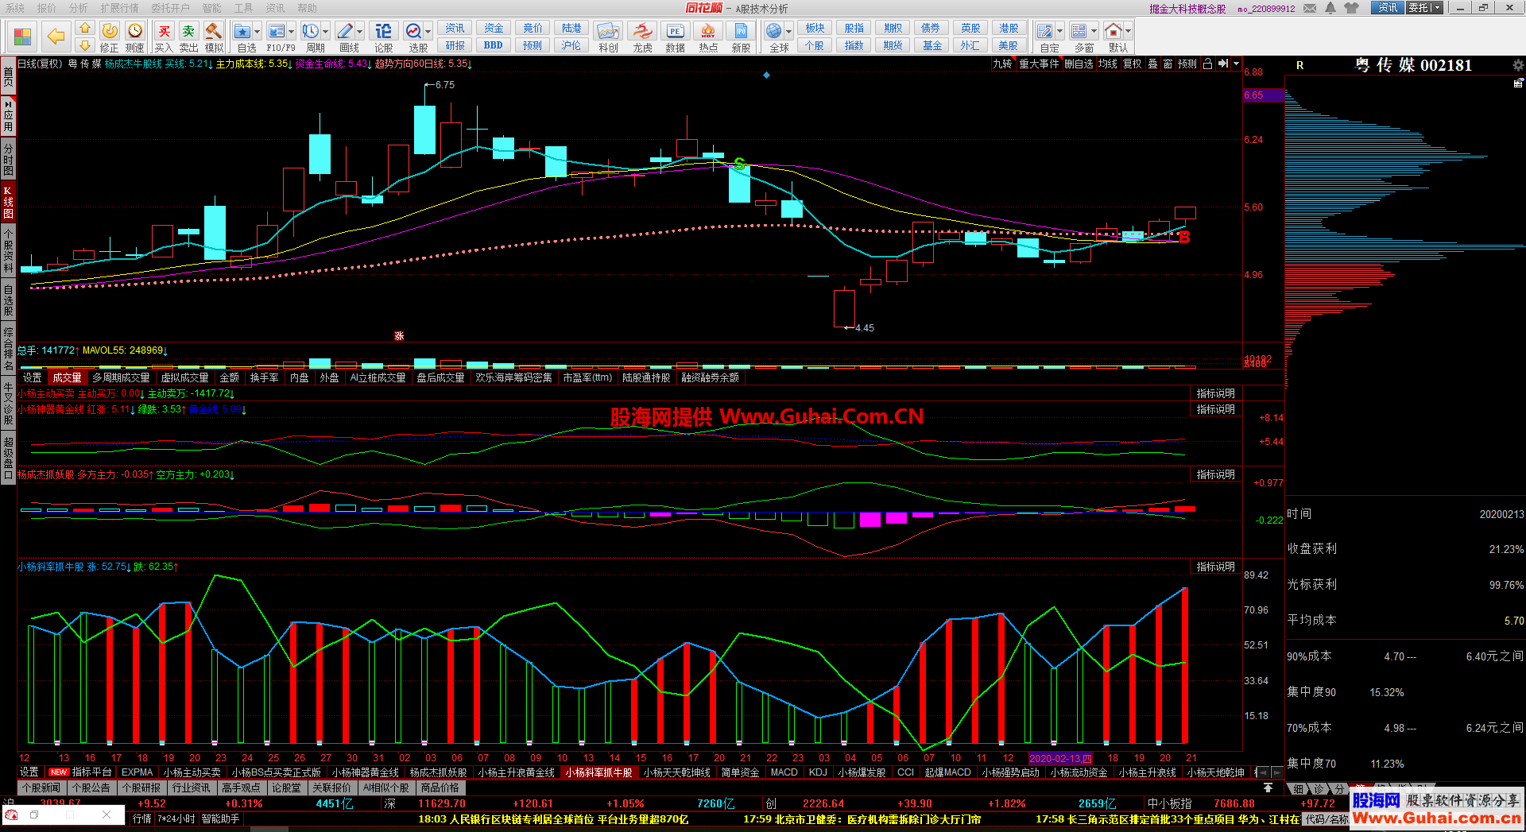Click the 资讯 toolbar button
The height and width of the screenshot is (832, 1526).
point(455,28)
